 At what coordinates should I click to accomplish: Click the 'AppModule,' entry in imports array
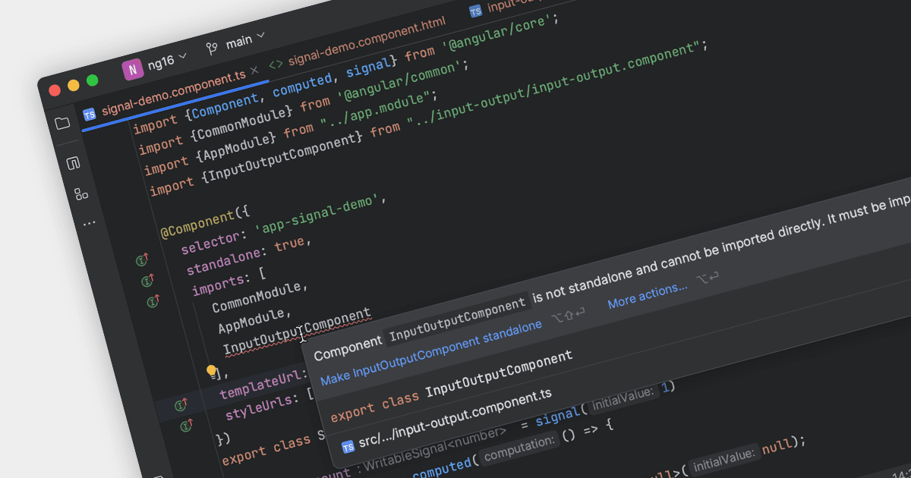(254, 320)
